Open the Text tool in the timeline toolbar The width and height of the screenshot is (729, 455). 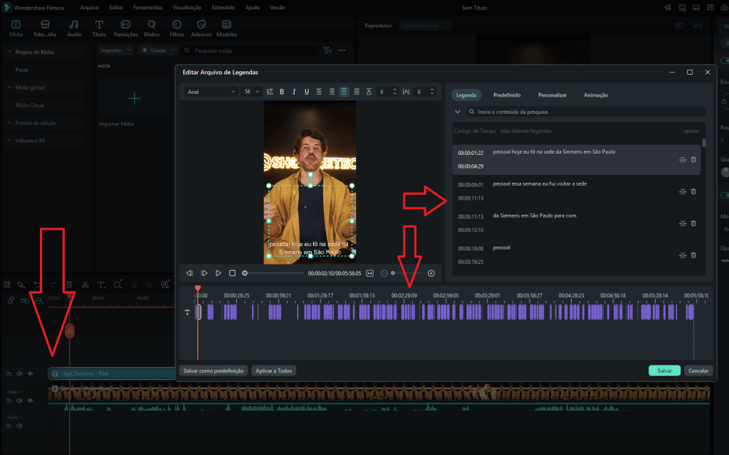100,285
